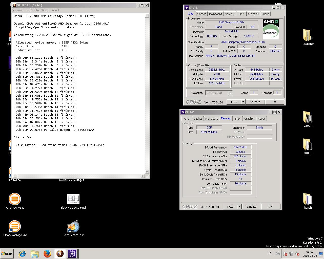This screenshot has height=259, width=324.
Task: Switch to Mainboard tab in lower CPU-Z
Action: [x=212, y=119]
